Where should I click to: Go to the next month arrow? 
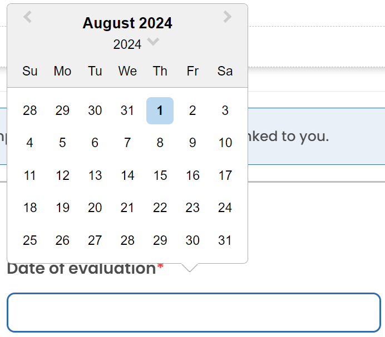coord(227,17)
